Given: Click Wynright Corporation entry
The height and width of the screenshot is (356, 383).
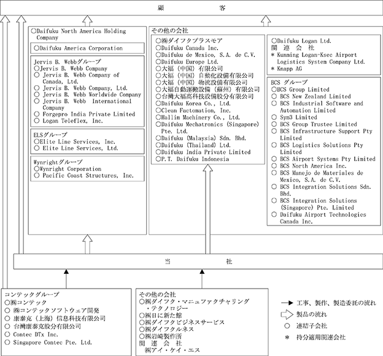Looking at the screenshot, I should click(x=68, y=169).
